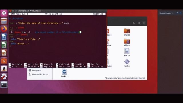
Task: Click the Uncut Text shortcut in nano
Action: [x=63, y=67]
